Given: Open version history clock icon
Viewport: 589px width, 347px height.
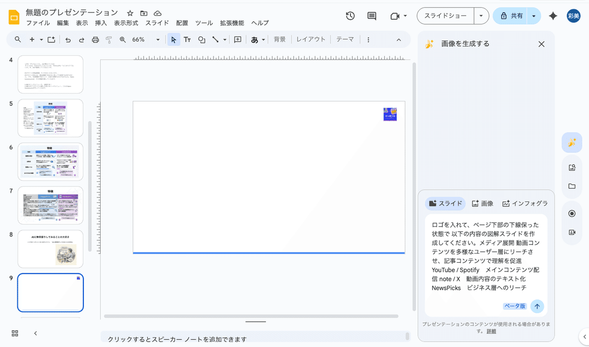Looking at the screenshot, I should (350, 16).
